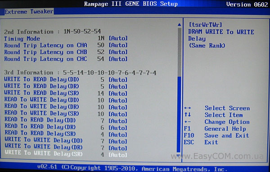Open Auto option for READ To READ Delay(DR)

click(x=118, y=128)
